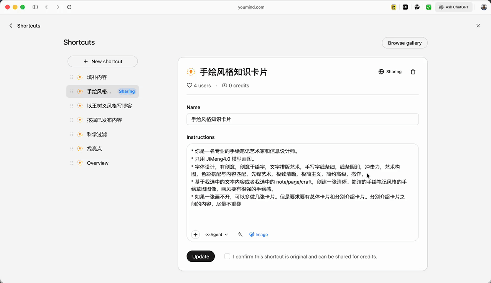Select the 科学过滤 shortcut
The image size is (491, 283).
click(x=97, y=134)
